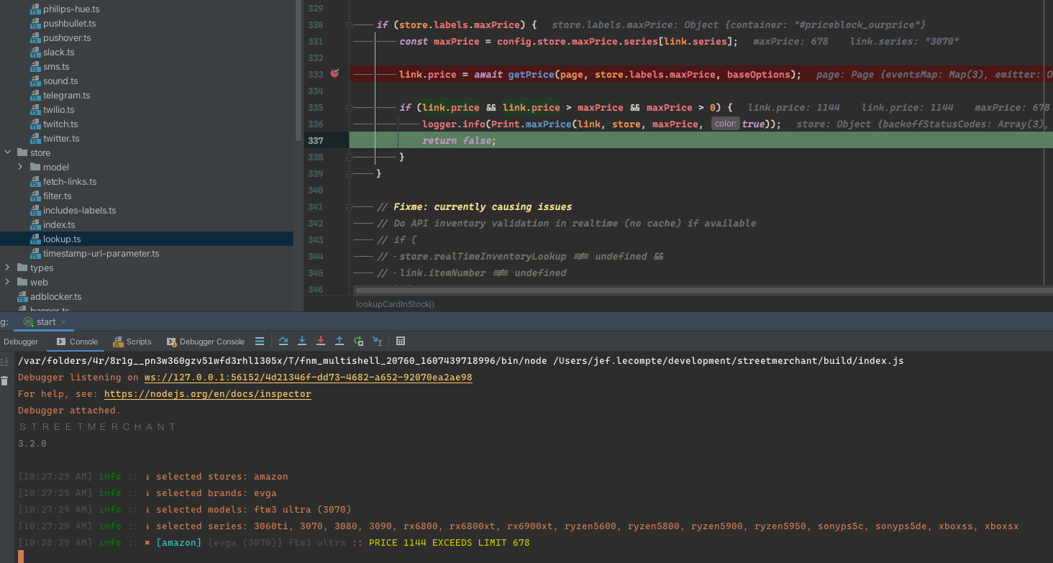Screen dimensions: 1053x563
Task: Click the lookupCardInStock() breadcrumb
Action: (395, 304)
